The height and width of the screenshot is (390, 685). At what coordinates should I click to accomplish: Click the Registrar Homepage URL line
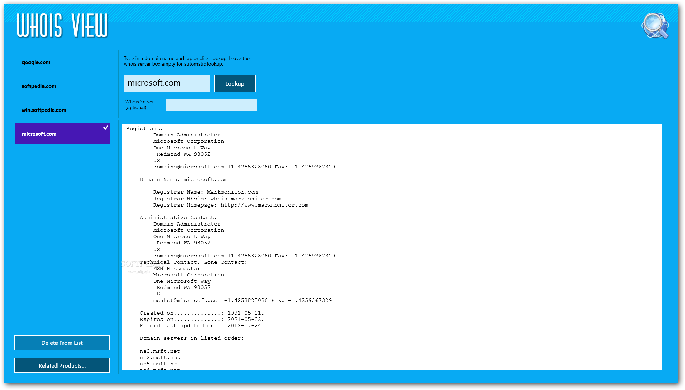coord(231,205)
